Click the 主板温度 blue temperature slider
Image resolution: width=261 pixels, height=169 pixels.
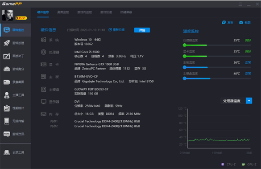tap(217, 67)
